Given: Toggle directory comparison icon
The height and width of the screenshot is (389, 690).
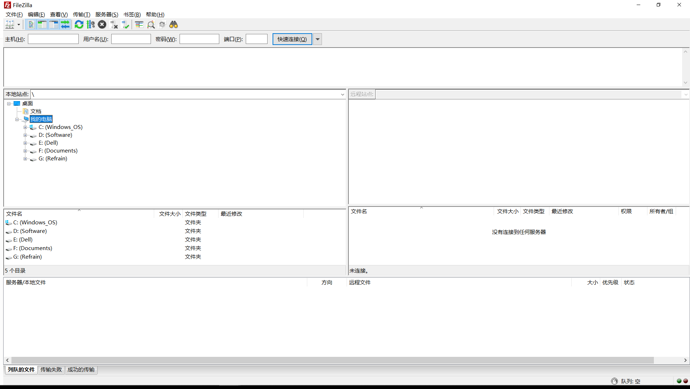Looking at the screenshot, I should [x=151, y=25].
